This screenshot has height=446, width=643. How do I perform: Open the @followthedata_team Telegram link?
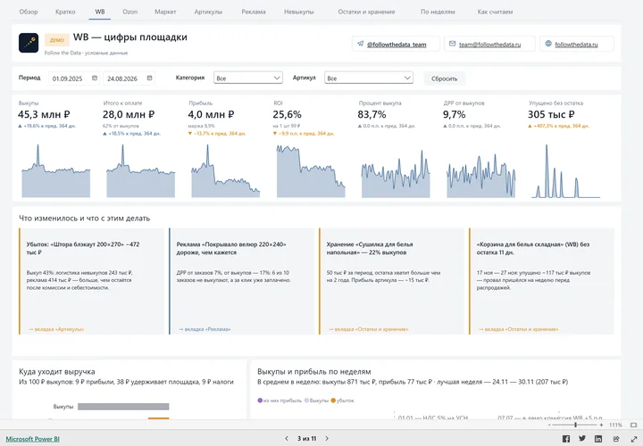coord(397,45)
